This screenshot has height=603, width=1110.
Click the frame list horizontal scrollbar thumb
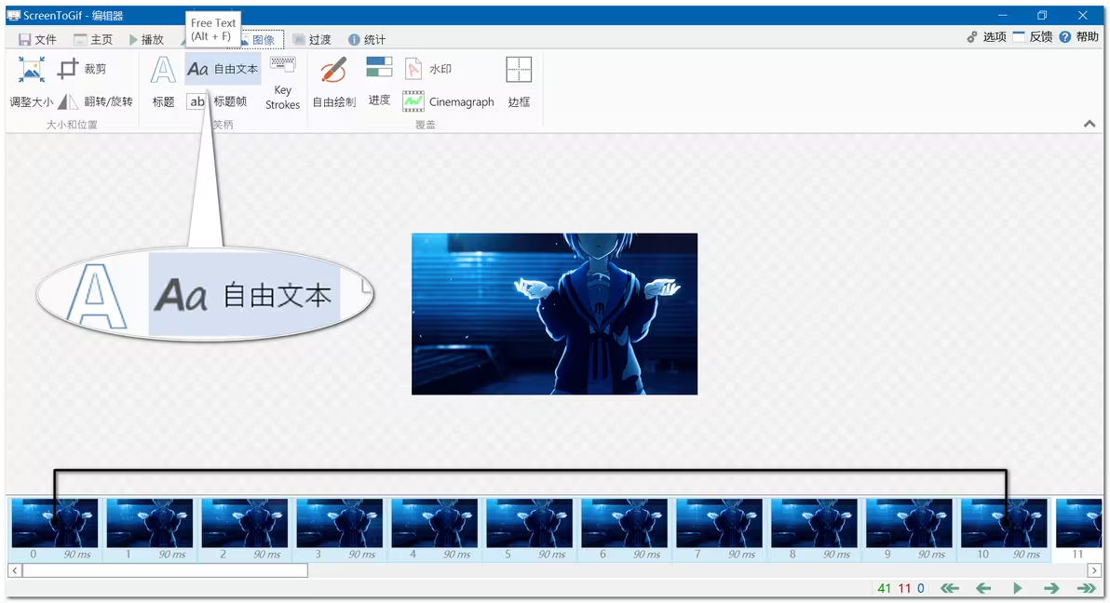pos(165,570)
